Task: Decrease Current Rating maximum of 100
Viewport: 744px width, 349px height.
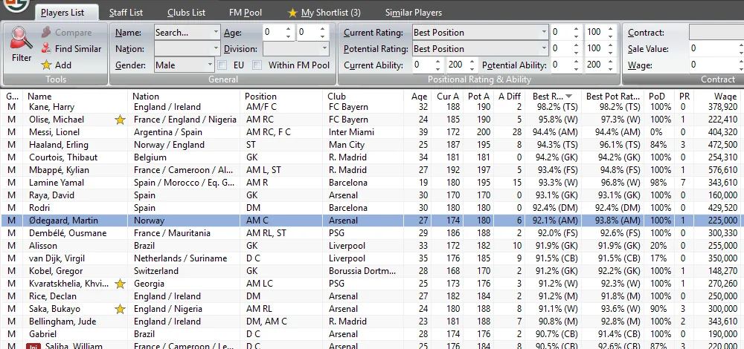Action: (610, 36)
